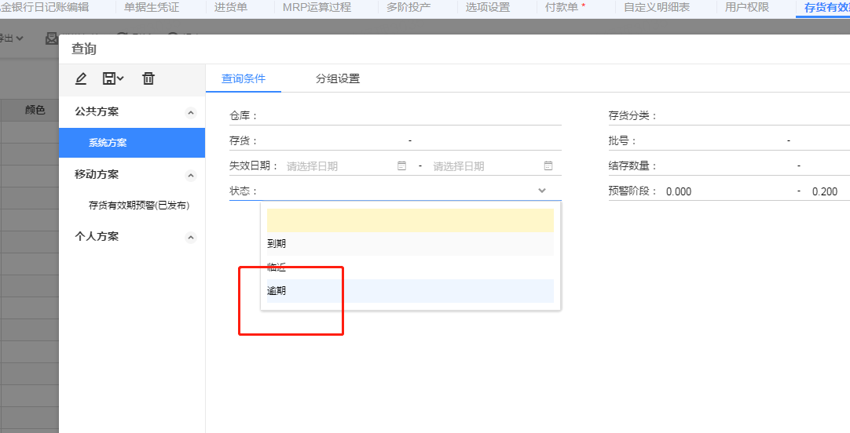
Task: Open the 进货单 tab
Action: point(231,8)
